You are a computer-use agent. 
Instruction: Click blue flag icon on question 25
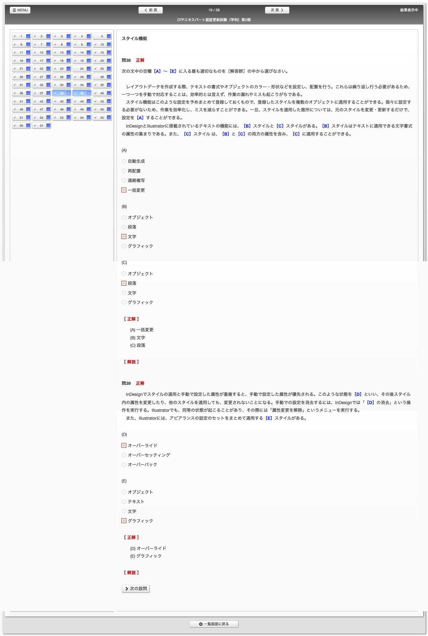(x=109, y=69)
